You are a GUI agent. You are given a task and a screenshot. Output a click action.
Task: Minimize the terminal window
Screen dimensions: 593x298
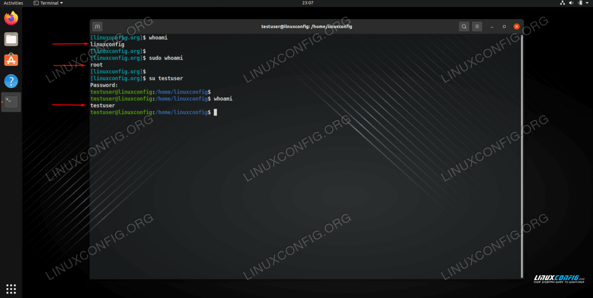pyautogui.click(x=492, y=26)
